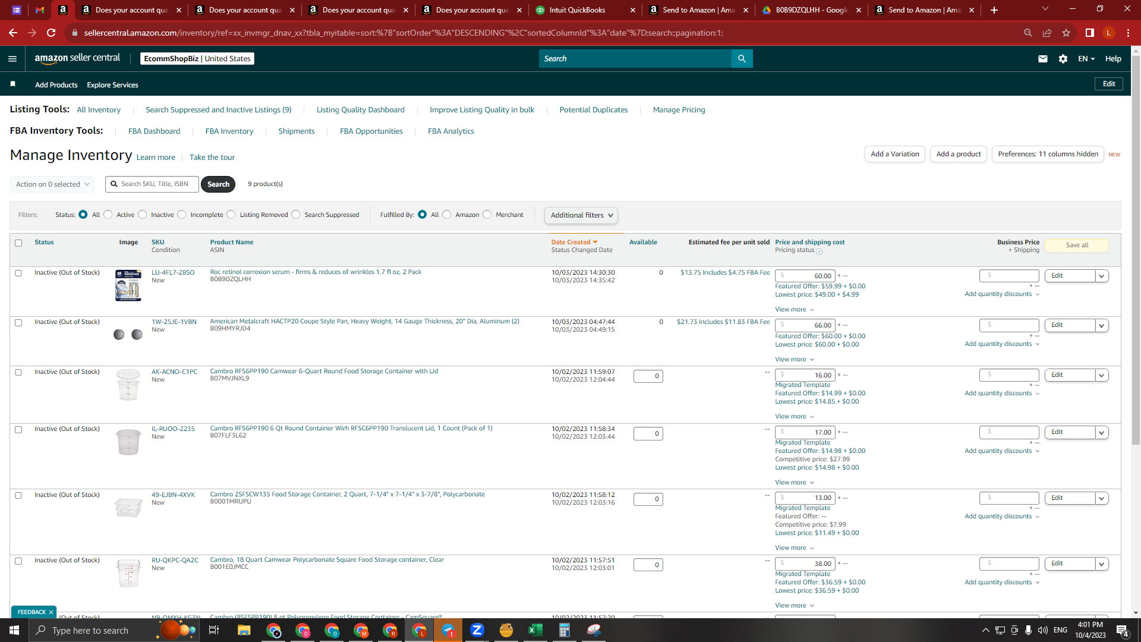Open the Calculator from the taskbar
Image resolution: width=1141 pixels, height=642 pixels.
pyautogui.click(x=564, y=630)
